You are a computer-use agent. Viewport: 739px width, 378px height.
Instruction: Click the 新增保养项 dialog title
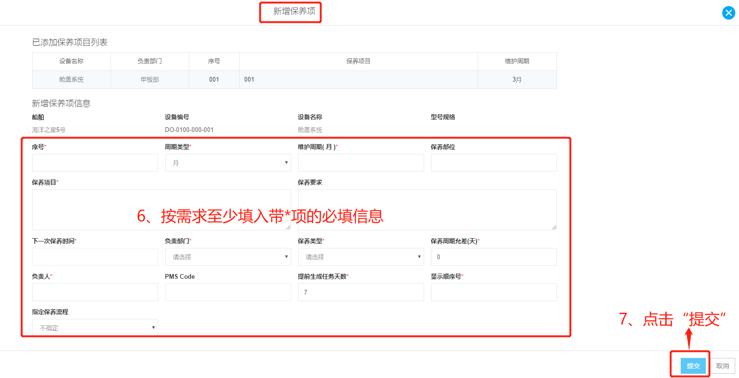tap(294, 11)
